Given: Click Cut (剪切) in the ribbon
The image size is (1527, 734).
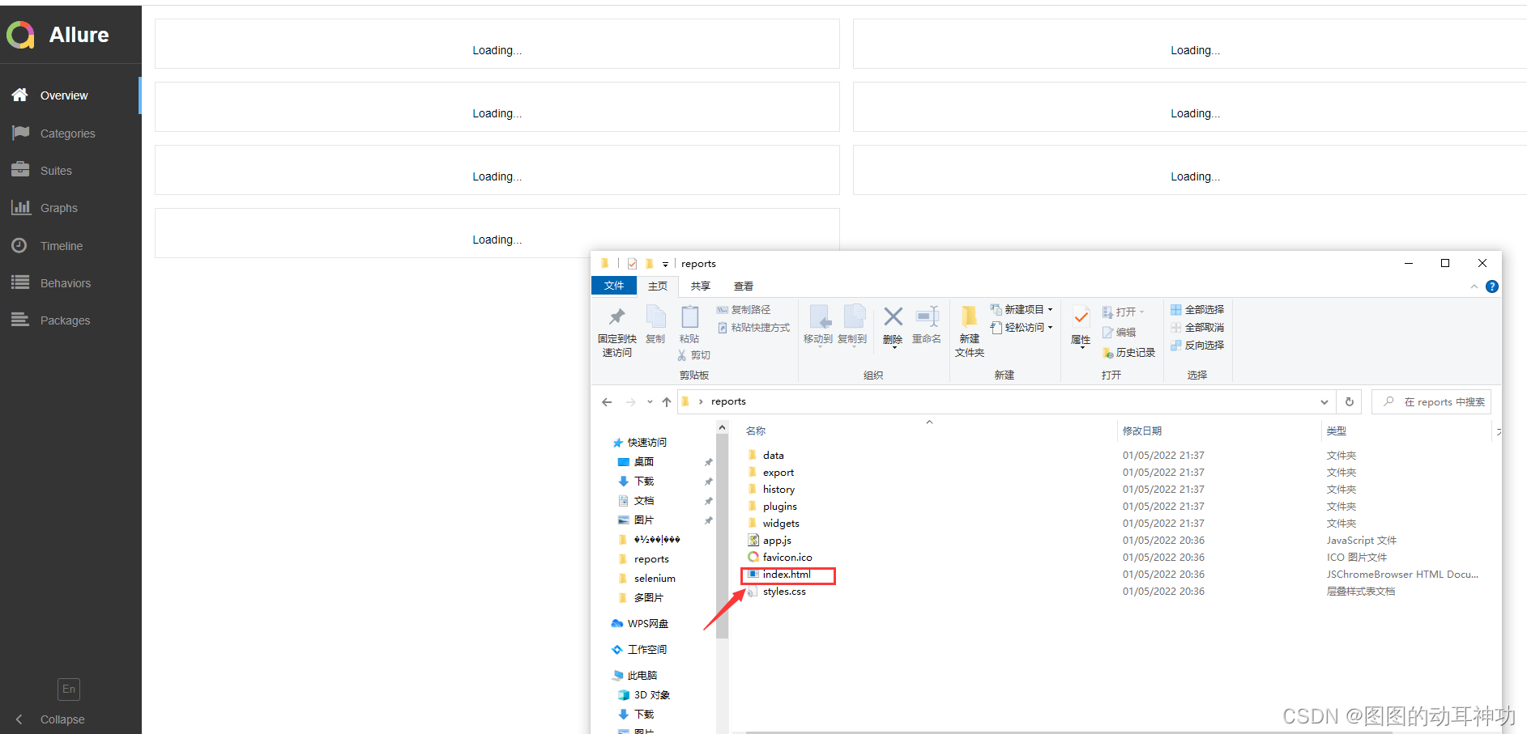Looking at the screenshot, I should (694, 355).
